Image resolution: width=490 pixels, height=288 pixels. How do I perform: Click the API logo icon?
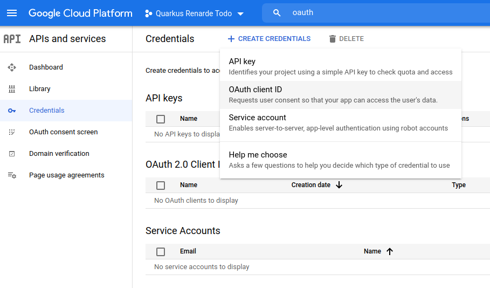(x=12, y=39)
